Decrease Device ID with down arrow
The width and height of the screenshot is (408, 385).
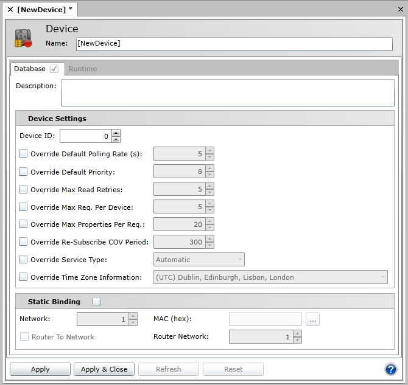click(116, 139)
